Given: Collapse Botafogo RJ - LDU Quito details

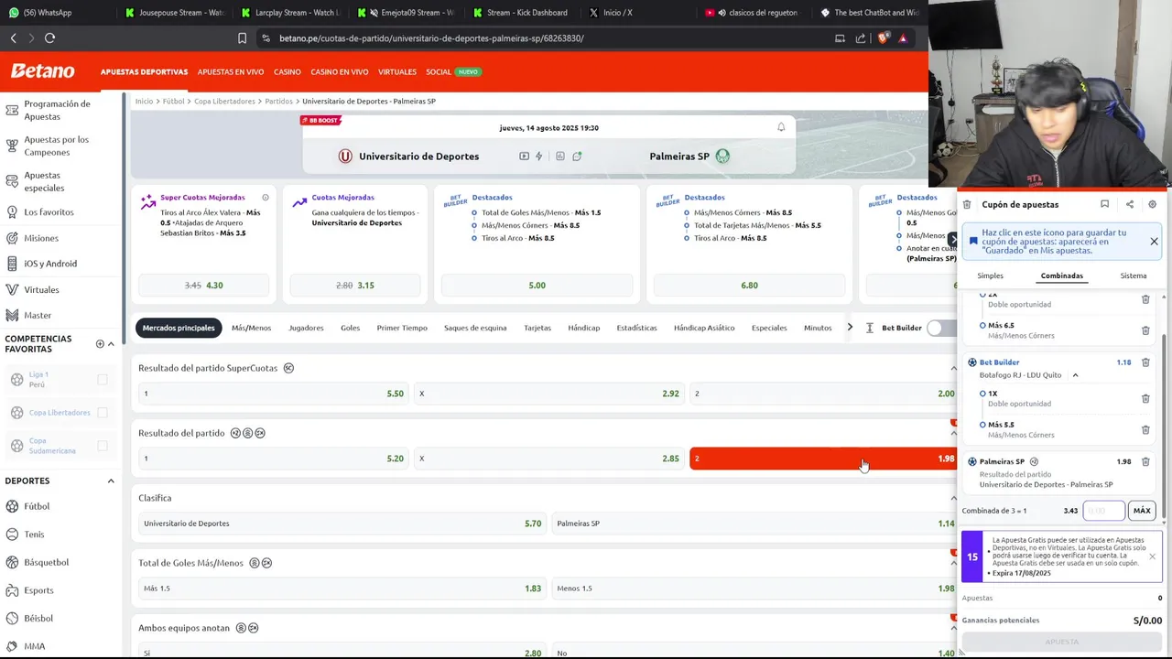Looking at the screenshot, I should point(1075,375).
